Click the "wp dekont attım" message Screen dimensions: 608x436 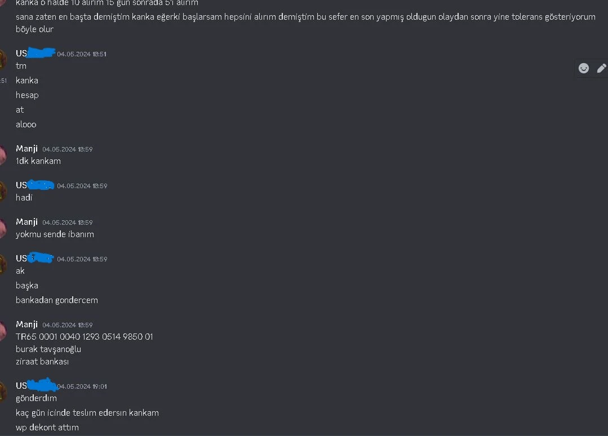pos(47,428)
